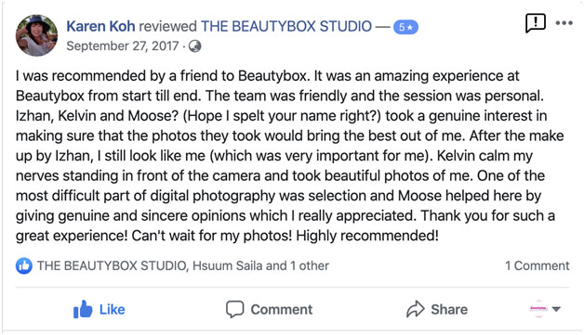Click the speech bubble Comment icon
584x335 pixels.
click(234, 309)
